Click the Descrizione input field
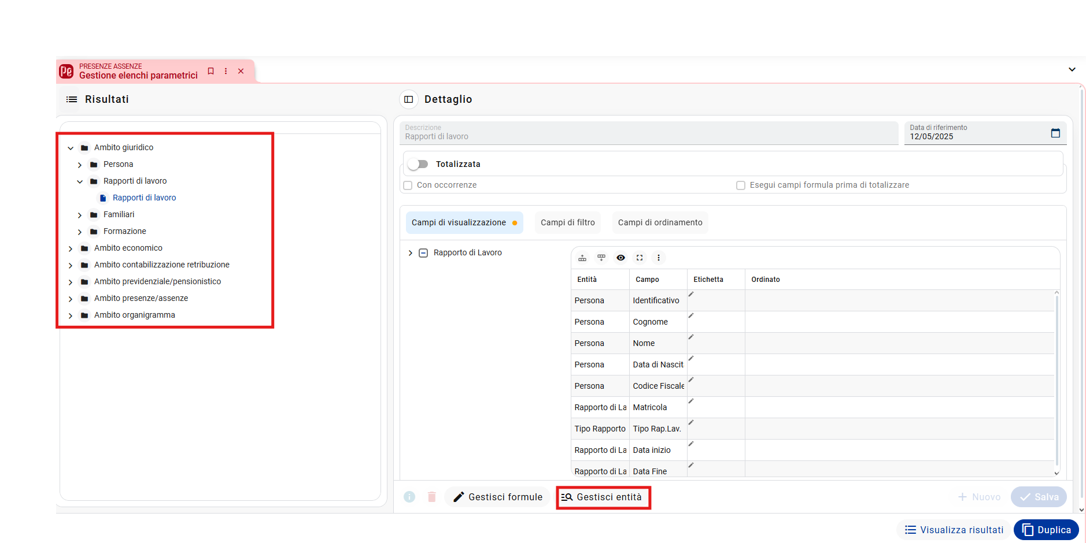Screen dimensions: 1086x543 click(649, 133)
